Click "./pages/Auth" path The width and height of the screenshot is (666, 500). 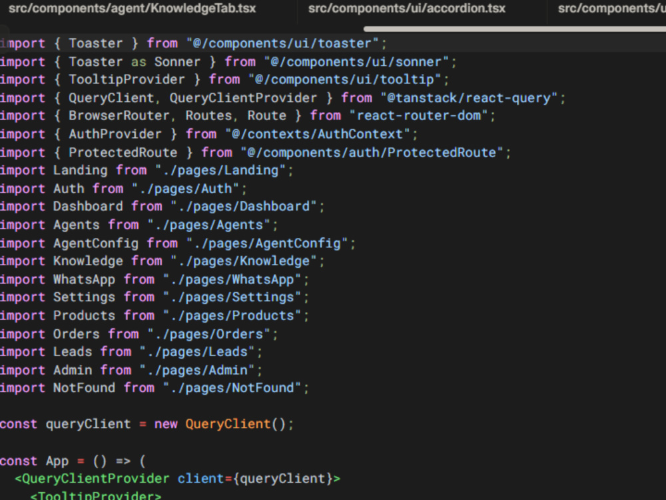pyautogui.click(x=185, y=189)
